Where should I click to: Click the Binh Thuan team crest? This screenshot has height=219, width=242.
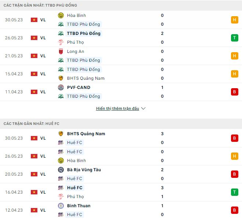coord(61,206)
